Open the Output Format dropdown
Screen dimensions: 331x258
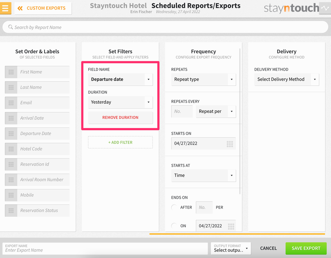(231, 248)
